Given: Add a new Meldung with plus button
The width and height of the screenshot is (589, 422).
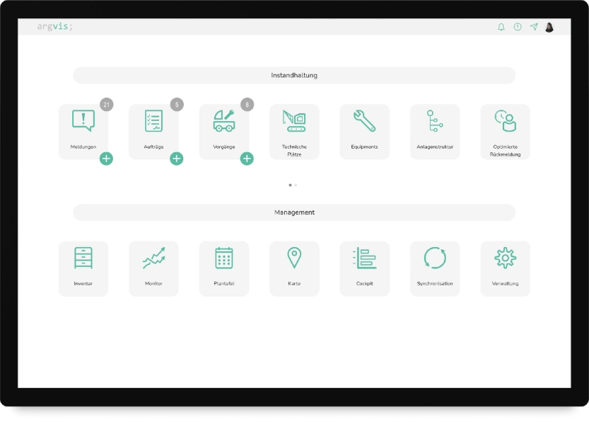Looking at the screenshot, I should 106,159.
